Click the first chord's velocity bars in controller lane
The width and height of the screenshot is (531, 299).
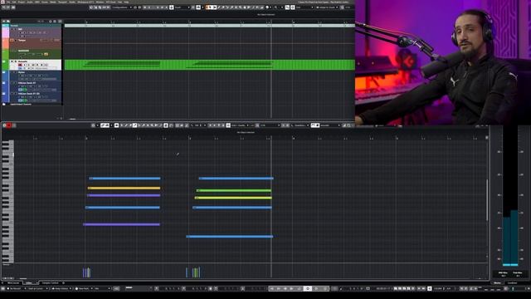(x=86, y=272)
